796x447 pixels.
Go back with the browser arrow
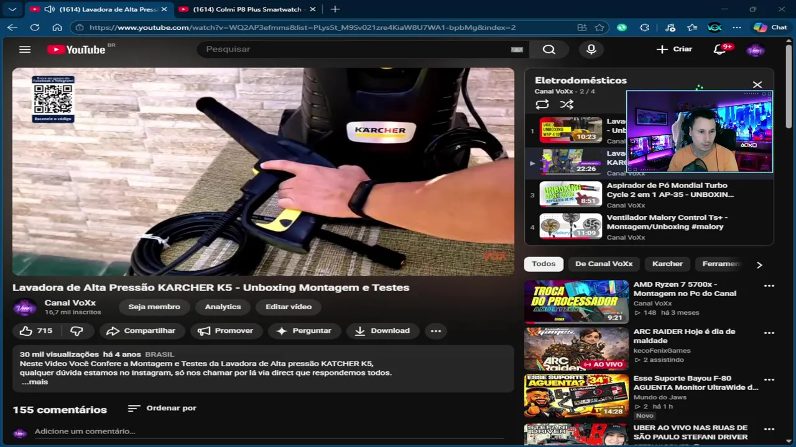tap(12, 27)
